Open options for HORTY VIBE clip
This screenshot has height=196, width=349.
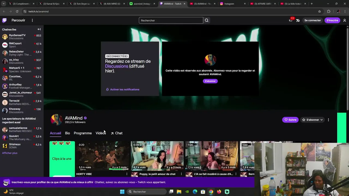pos(127,174)
